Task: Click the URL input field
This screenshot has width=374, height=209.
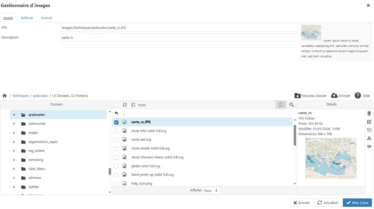Action: point(179,28)
